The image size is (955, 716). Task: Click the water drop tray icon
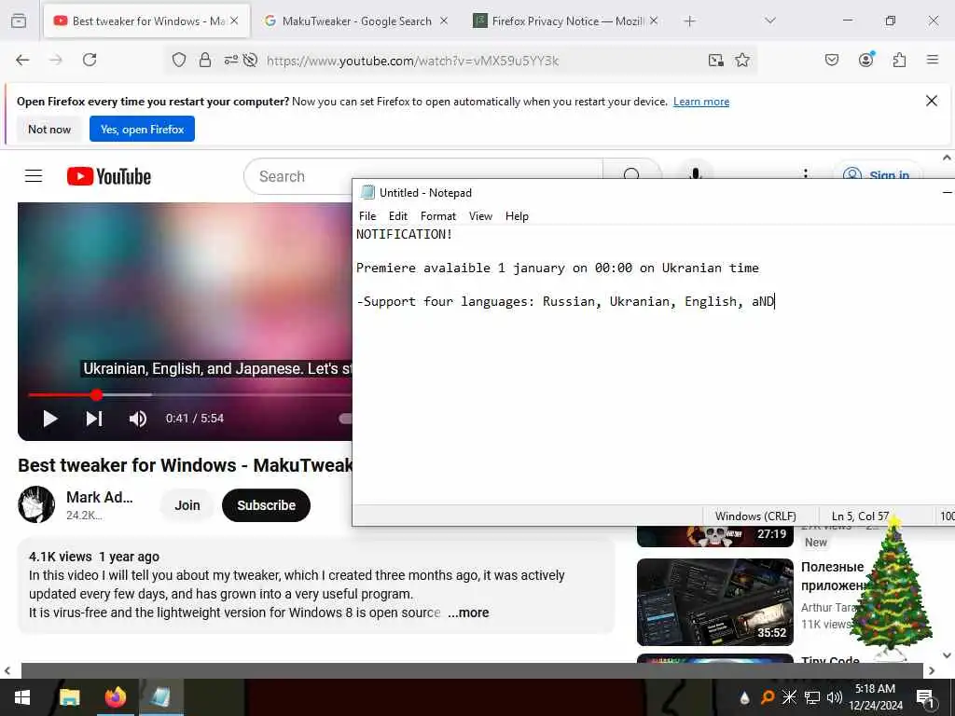point(744,697)
